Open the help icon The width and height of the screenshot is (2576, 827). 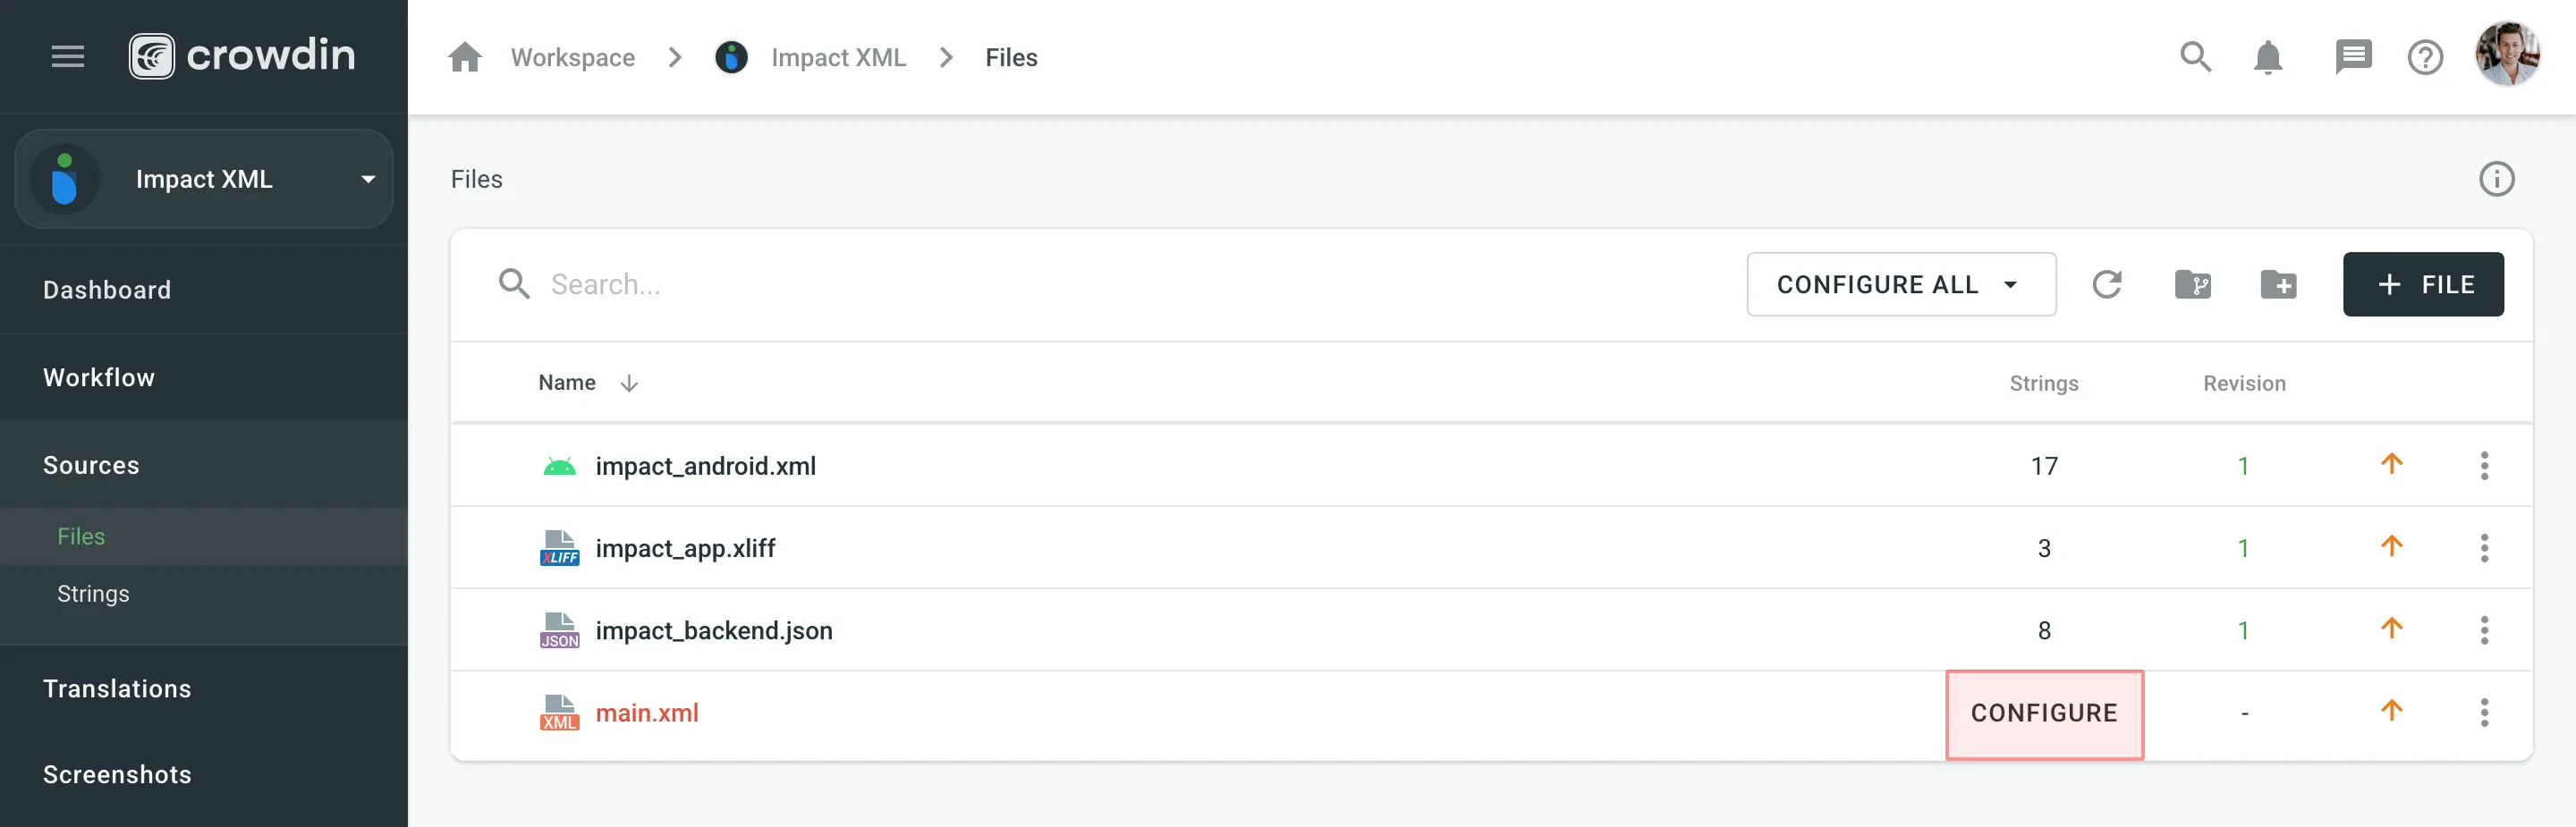(x=2426, y=57)
